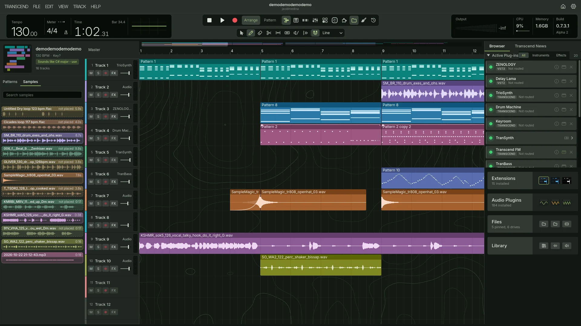Solo Track 3
The width and height of the screenshot is (581, 326).
(x=98, y=117)
